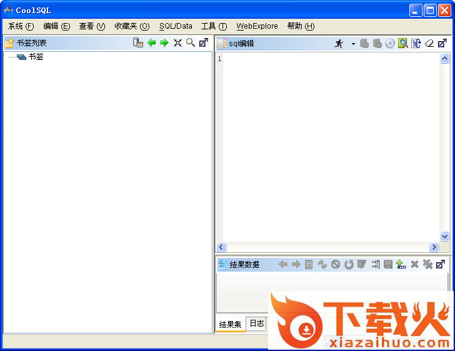Click the clock history icon in sql编辑 toolbar
The height and width of the screenshot is (351, 455).
pos(390,43)
